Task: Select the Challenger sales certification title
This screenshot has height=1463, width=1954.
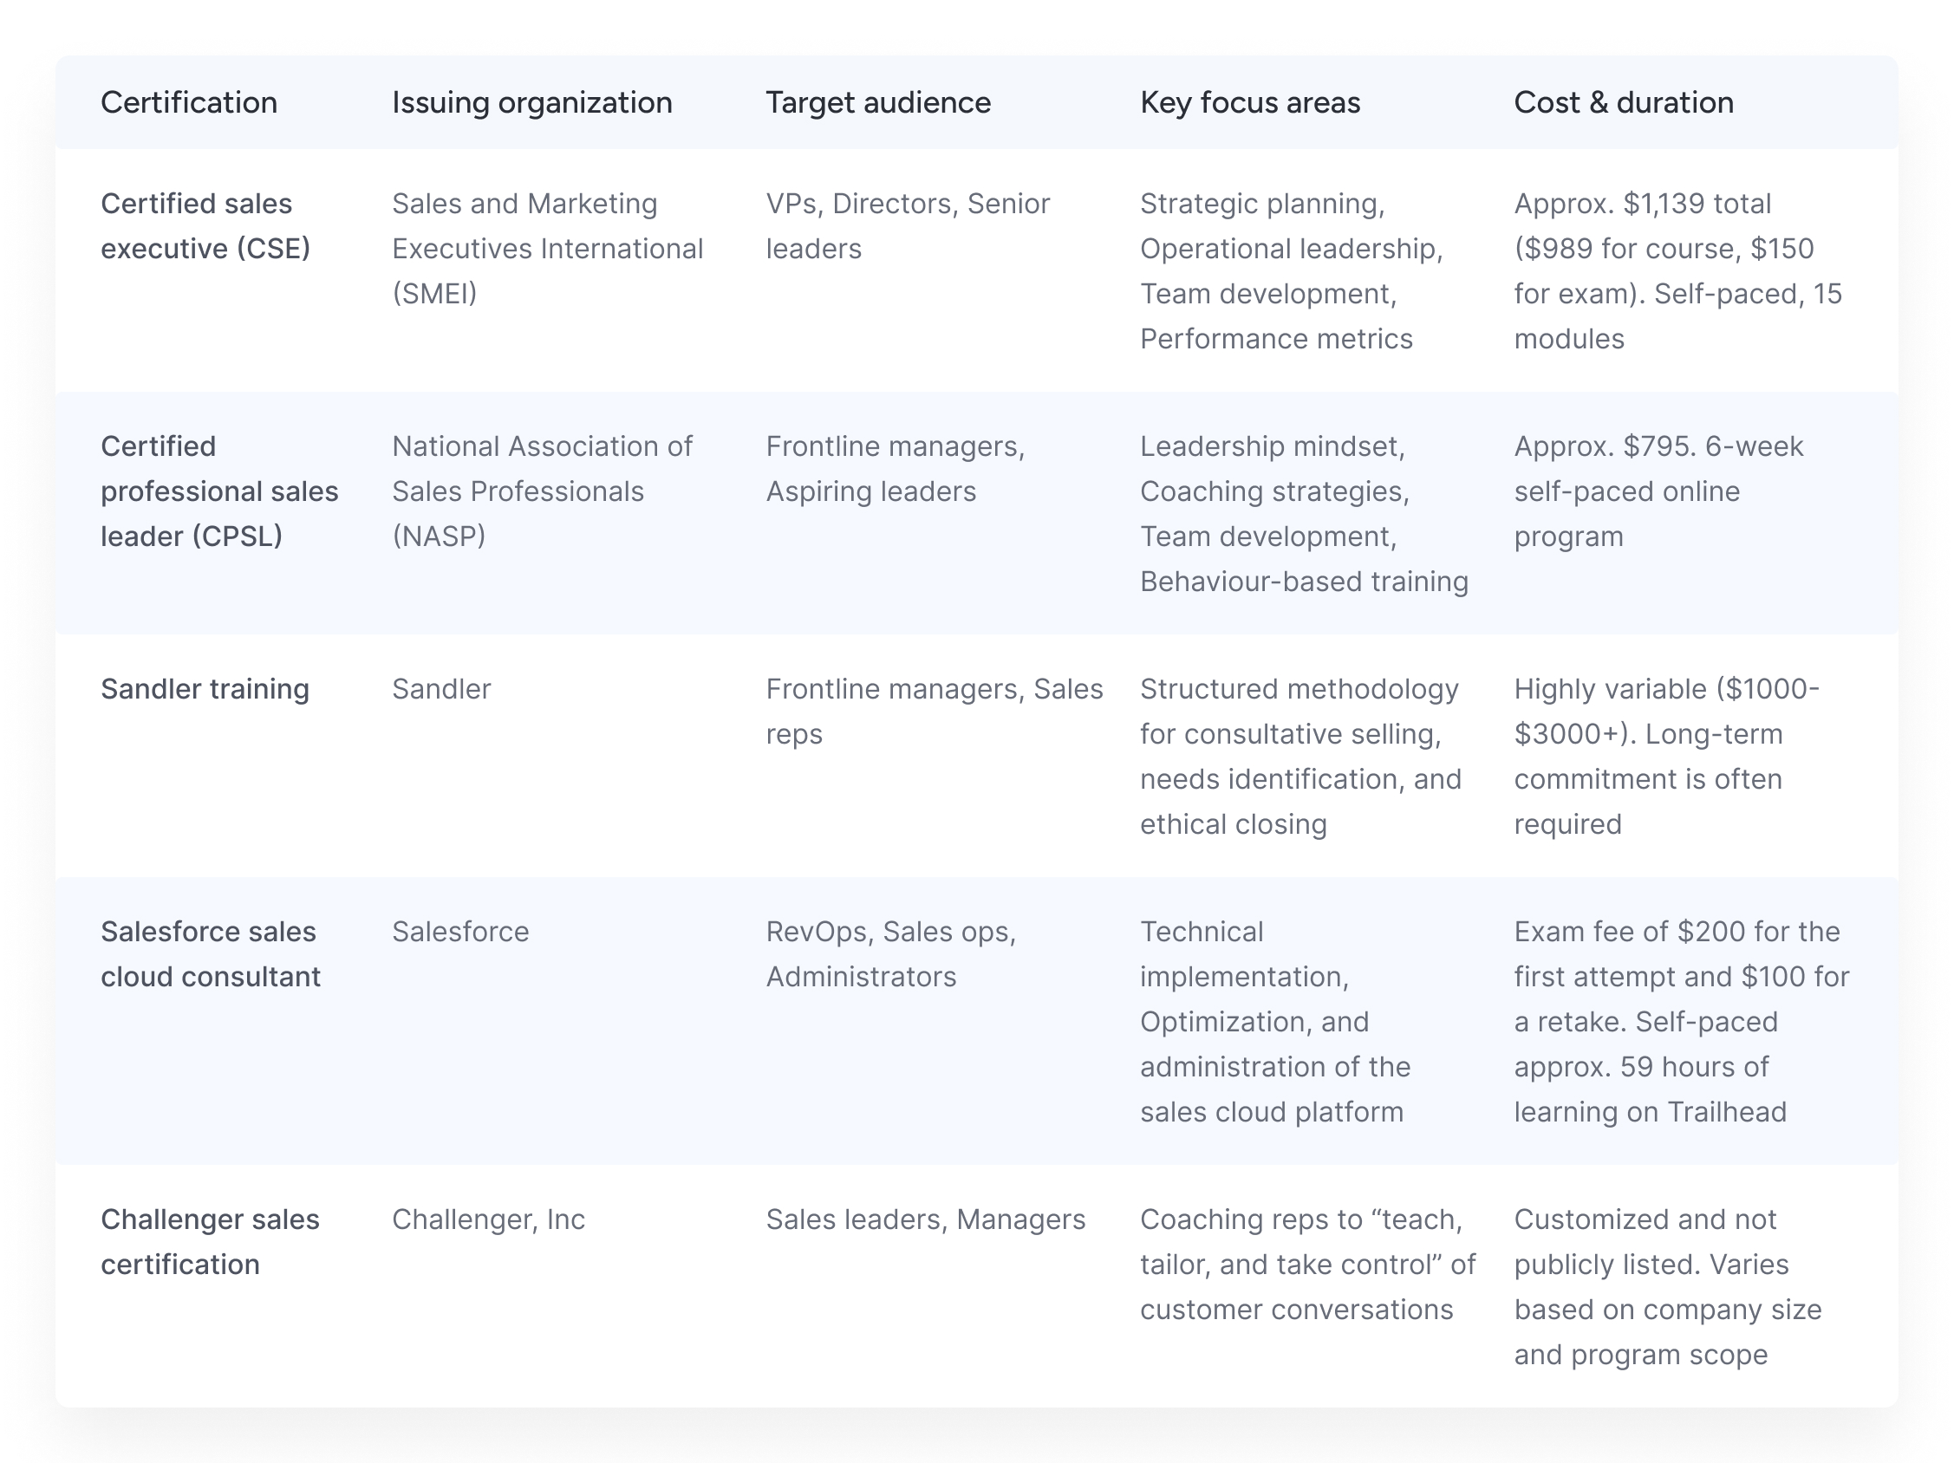Action: click(x=211, y=1241)
